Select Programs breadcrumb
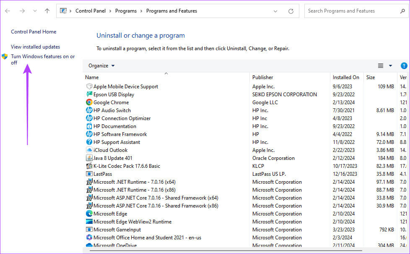 point(126,11)
